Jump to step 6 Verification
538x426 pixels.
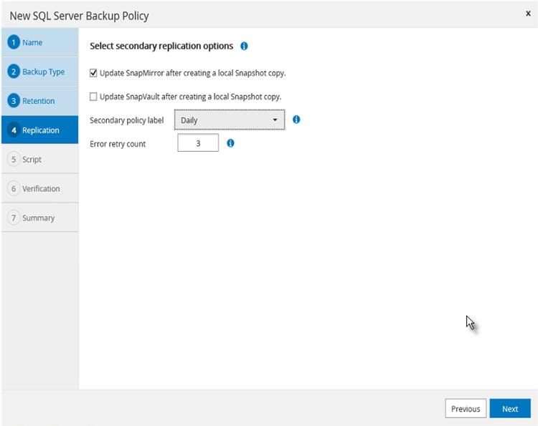39,188
